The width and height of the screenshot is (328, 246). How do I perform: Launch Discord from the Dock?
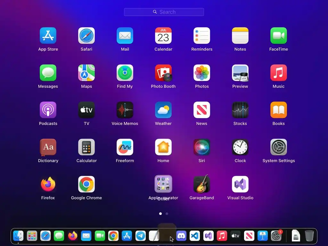pos(181,236)
